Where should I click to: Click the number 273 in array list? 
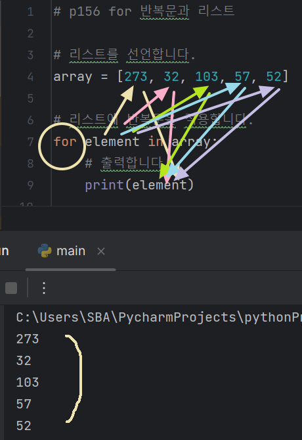(x=136, y=76)
